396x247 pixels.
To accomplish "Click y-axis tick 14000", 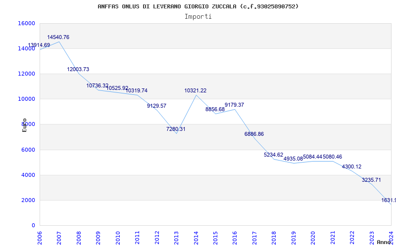I will (26, 49).
